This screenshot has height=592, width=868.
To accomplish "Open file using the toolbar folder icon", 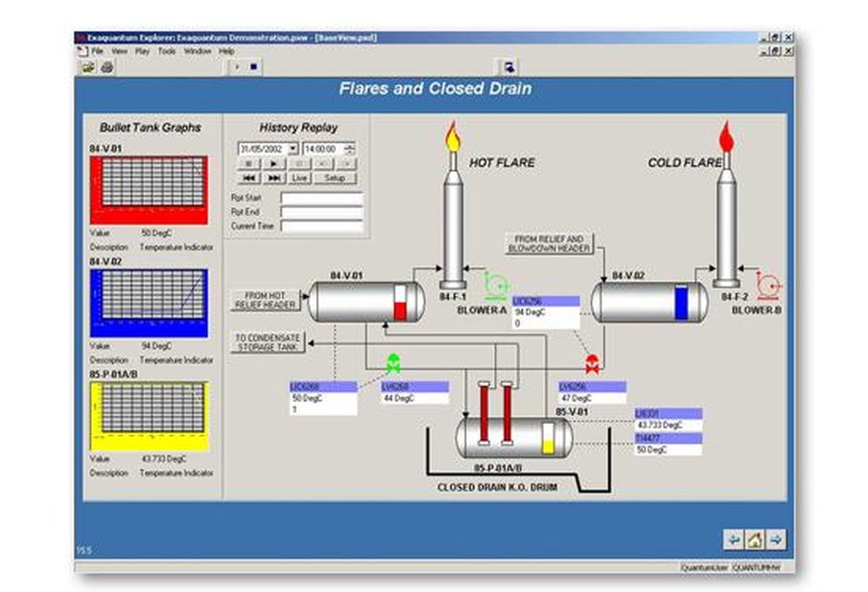I will [x=88, y=67].
